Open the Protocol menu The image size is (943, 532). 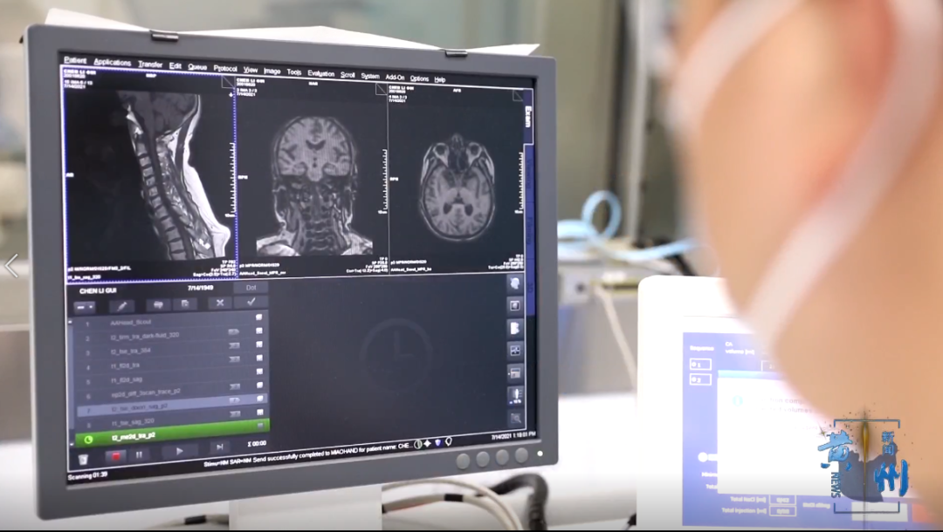pyautogui.click(x=225, y=68)
